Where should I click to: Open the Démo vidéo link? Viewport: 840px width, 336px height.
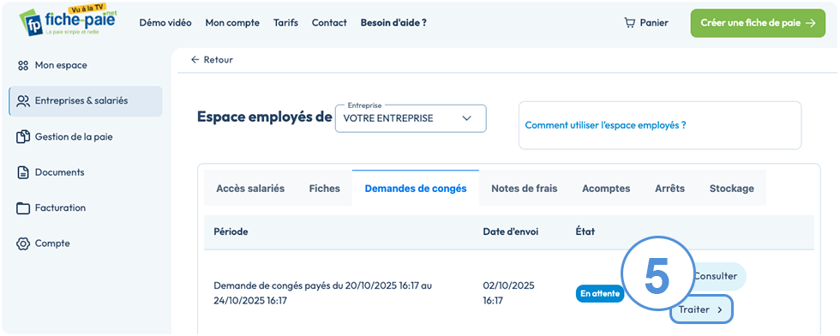[x=165, y=23]
